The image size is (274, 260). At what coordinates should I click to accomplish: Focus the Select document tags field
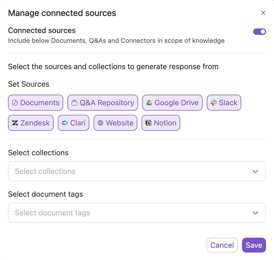128,213
